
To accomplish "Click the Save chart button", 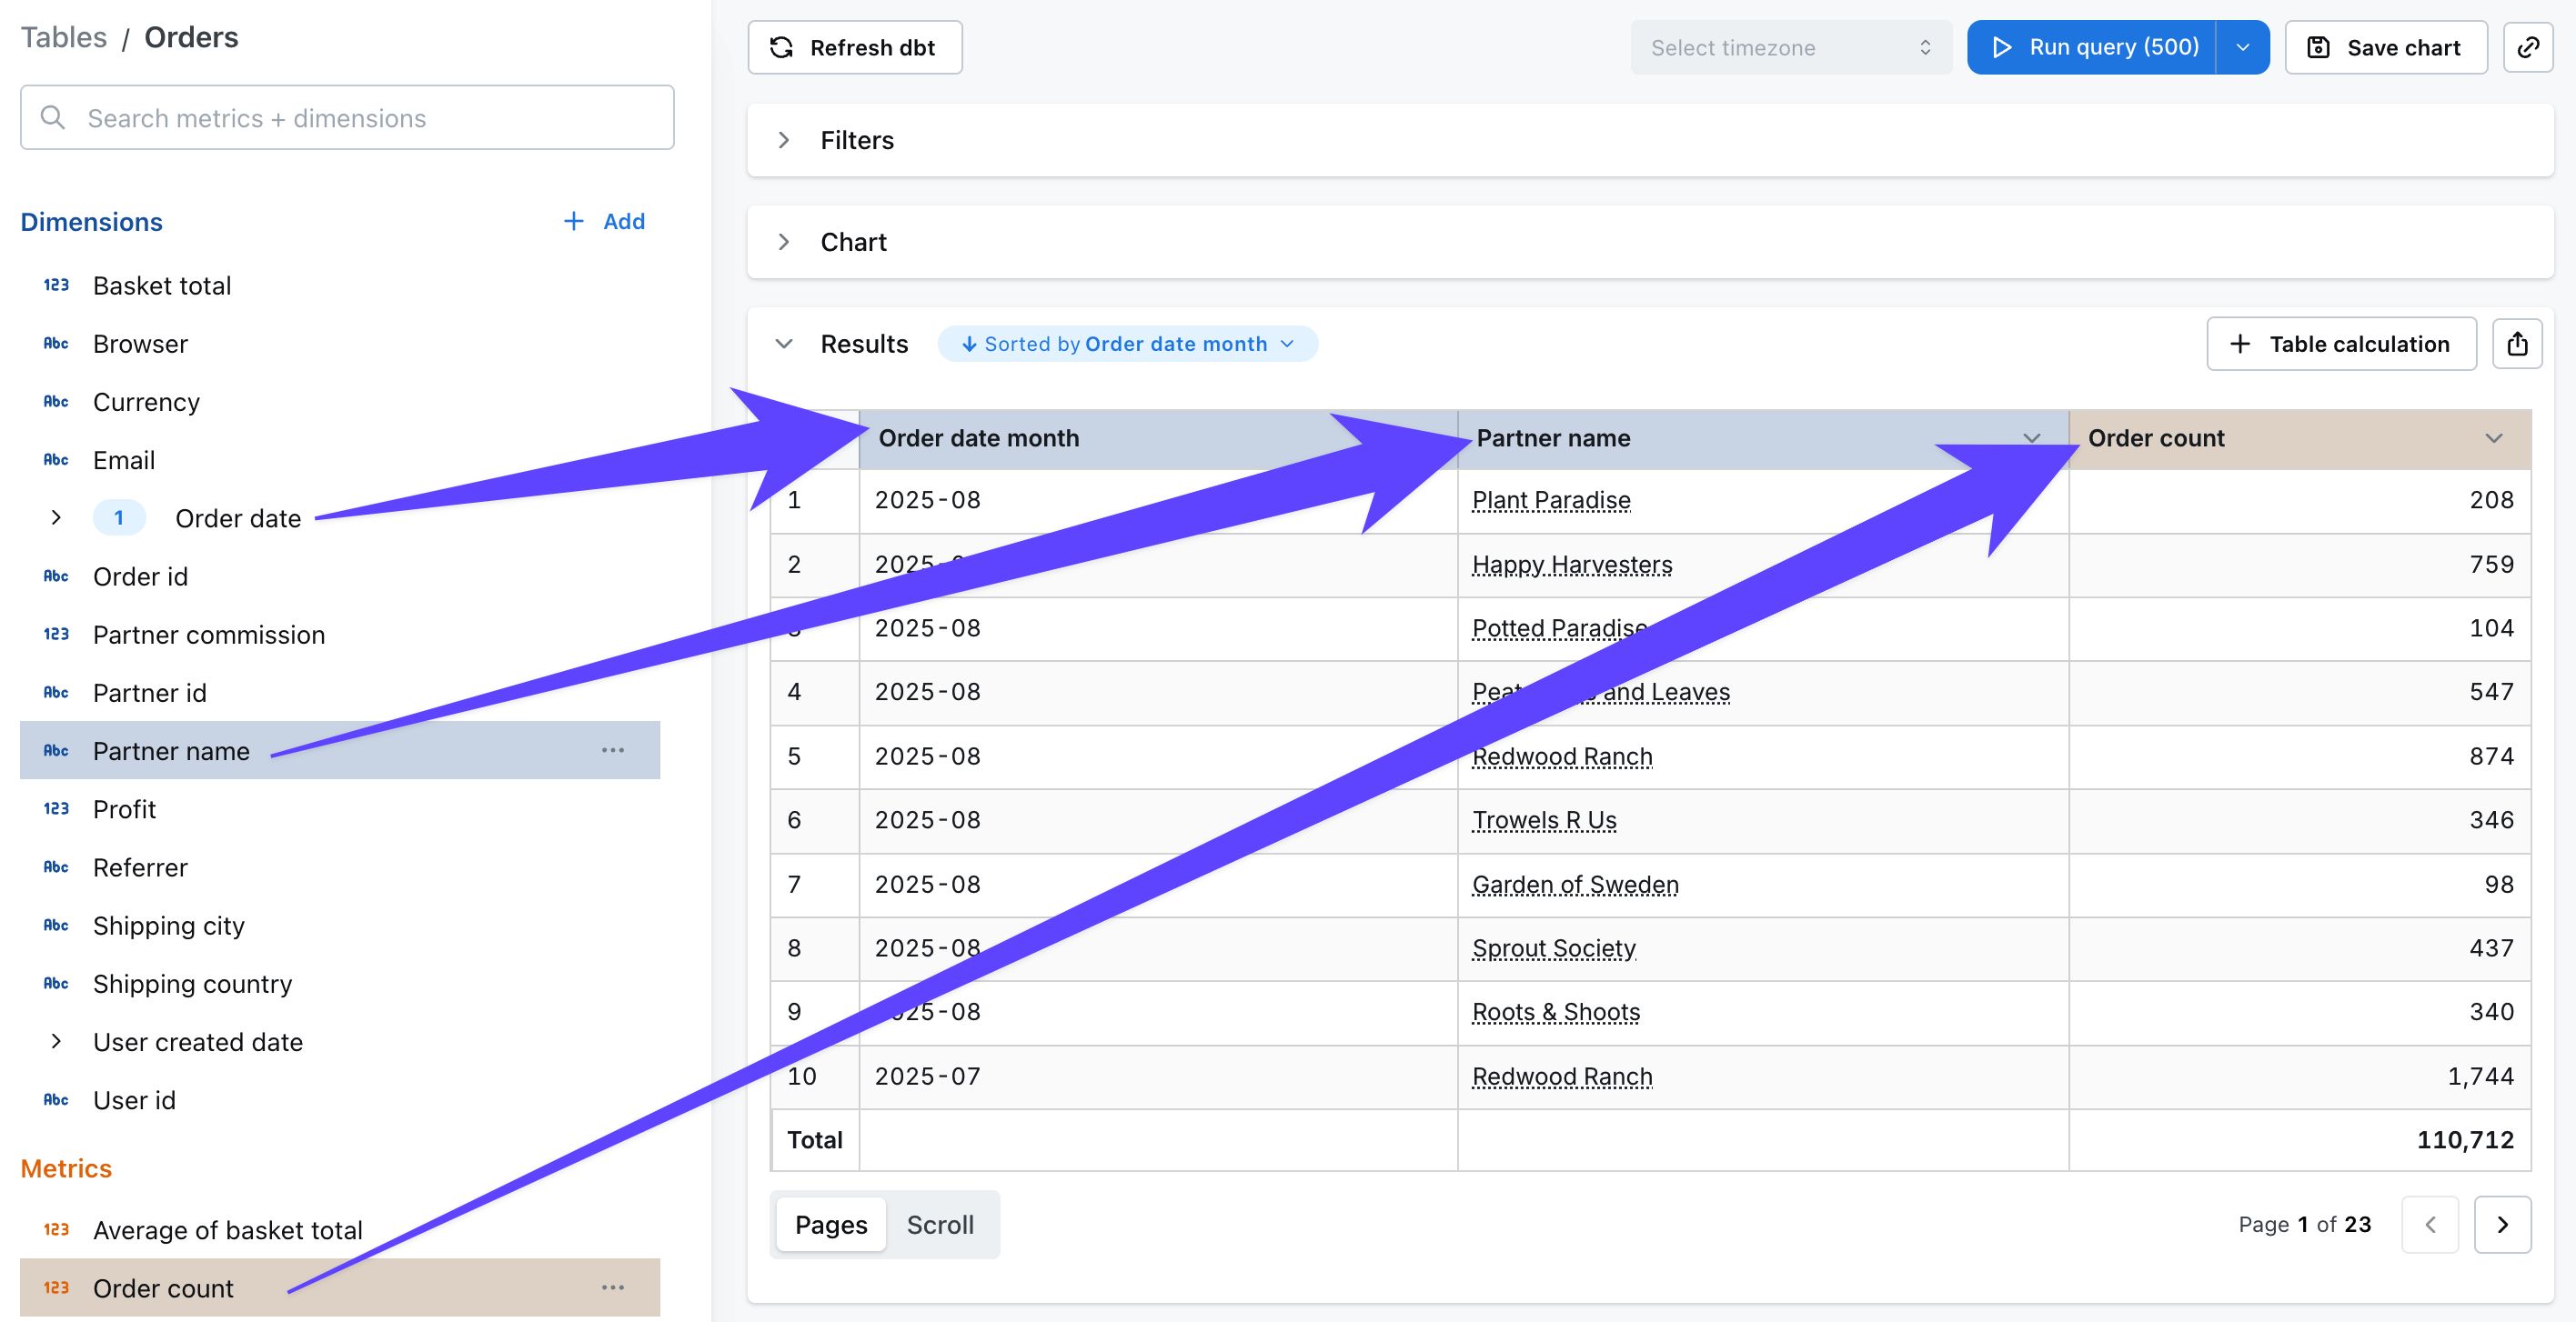I will [x=2385, y=47].
